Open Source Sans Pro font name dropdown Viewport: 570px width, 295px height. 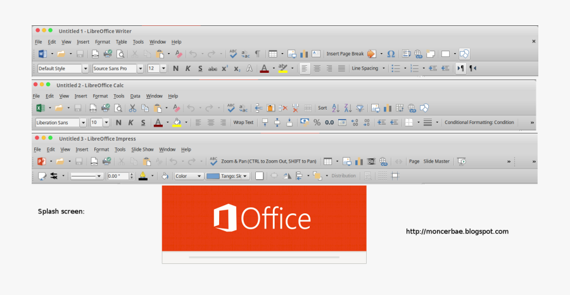[140, 68]
